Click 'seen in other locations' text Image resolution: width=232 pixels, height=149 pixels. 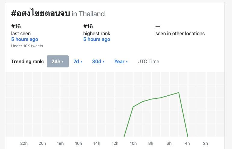180,33
